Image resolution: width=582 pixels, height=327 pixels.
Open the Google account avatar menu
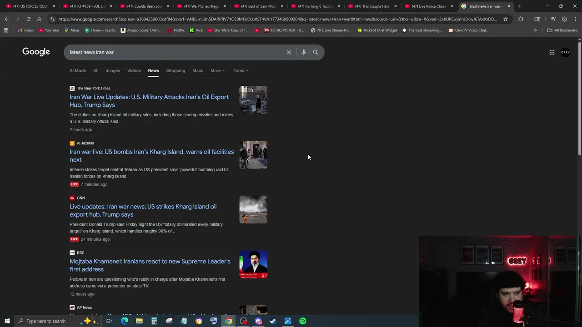(565, 52)
